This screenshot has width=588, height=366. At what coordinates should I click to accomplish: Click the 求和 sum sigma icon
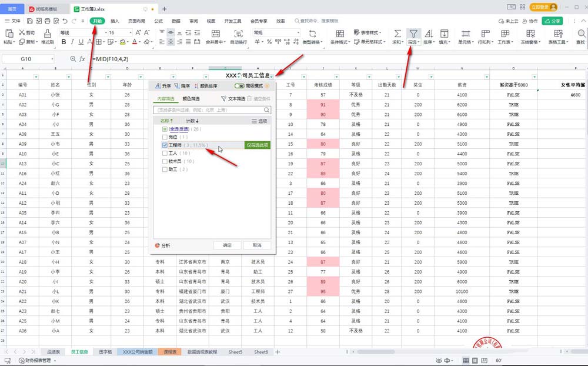397,34
